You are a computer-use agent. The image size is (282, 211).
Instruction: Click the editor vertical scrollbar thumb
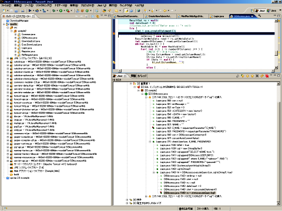tap(276, 53)
